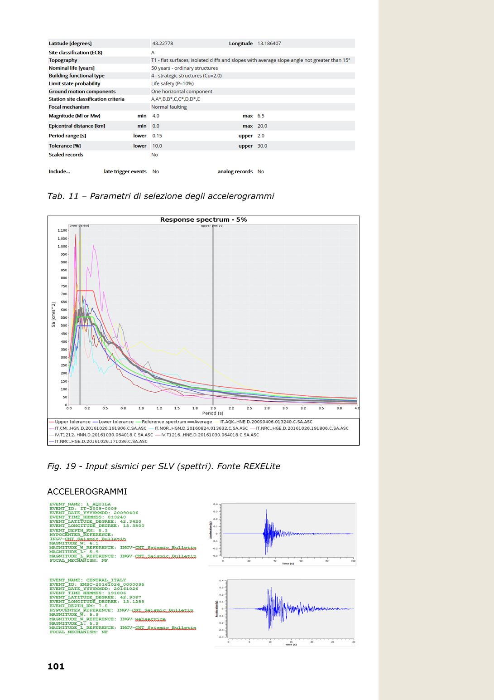Select '4 - strategic structures (Cu=2.0)' value

pyautogui.click(x=187, y=76)
